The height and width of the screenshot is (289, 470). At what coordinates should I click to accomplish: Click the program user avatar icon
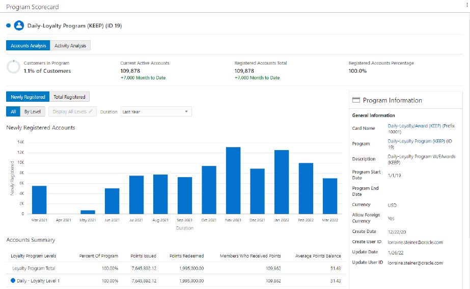pos(19,25)
